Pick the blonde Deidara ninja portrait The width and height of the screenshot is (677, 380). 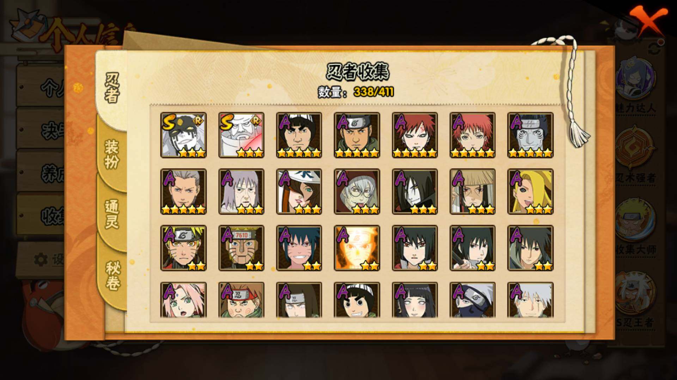530,191
